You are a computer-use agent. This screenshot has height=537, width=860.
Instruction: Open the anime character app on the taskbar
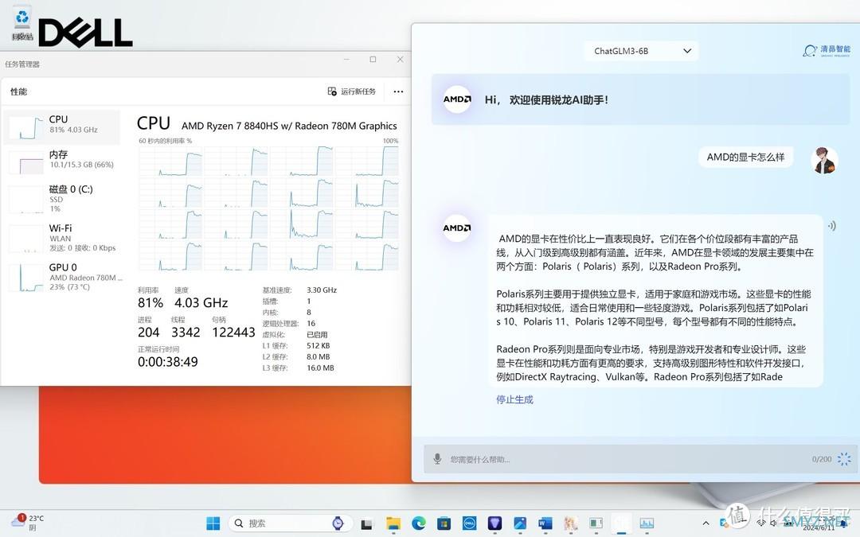tap(570, 523)
